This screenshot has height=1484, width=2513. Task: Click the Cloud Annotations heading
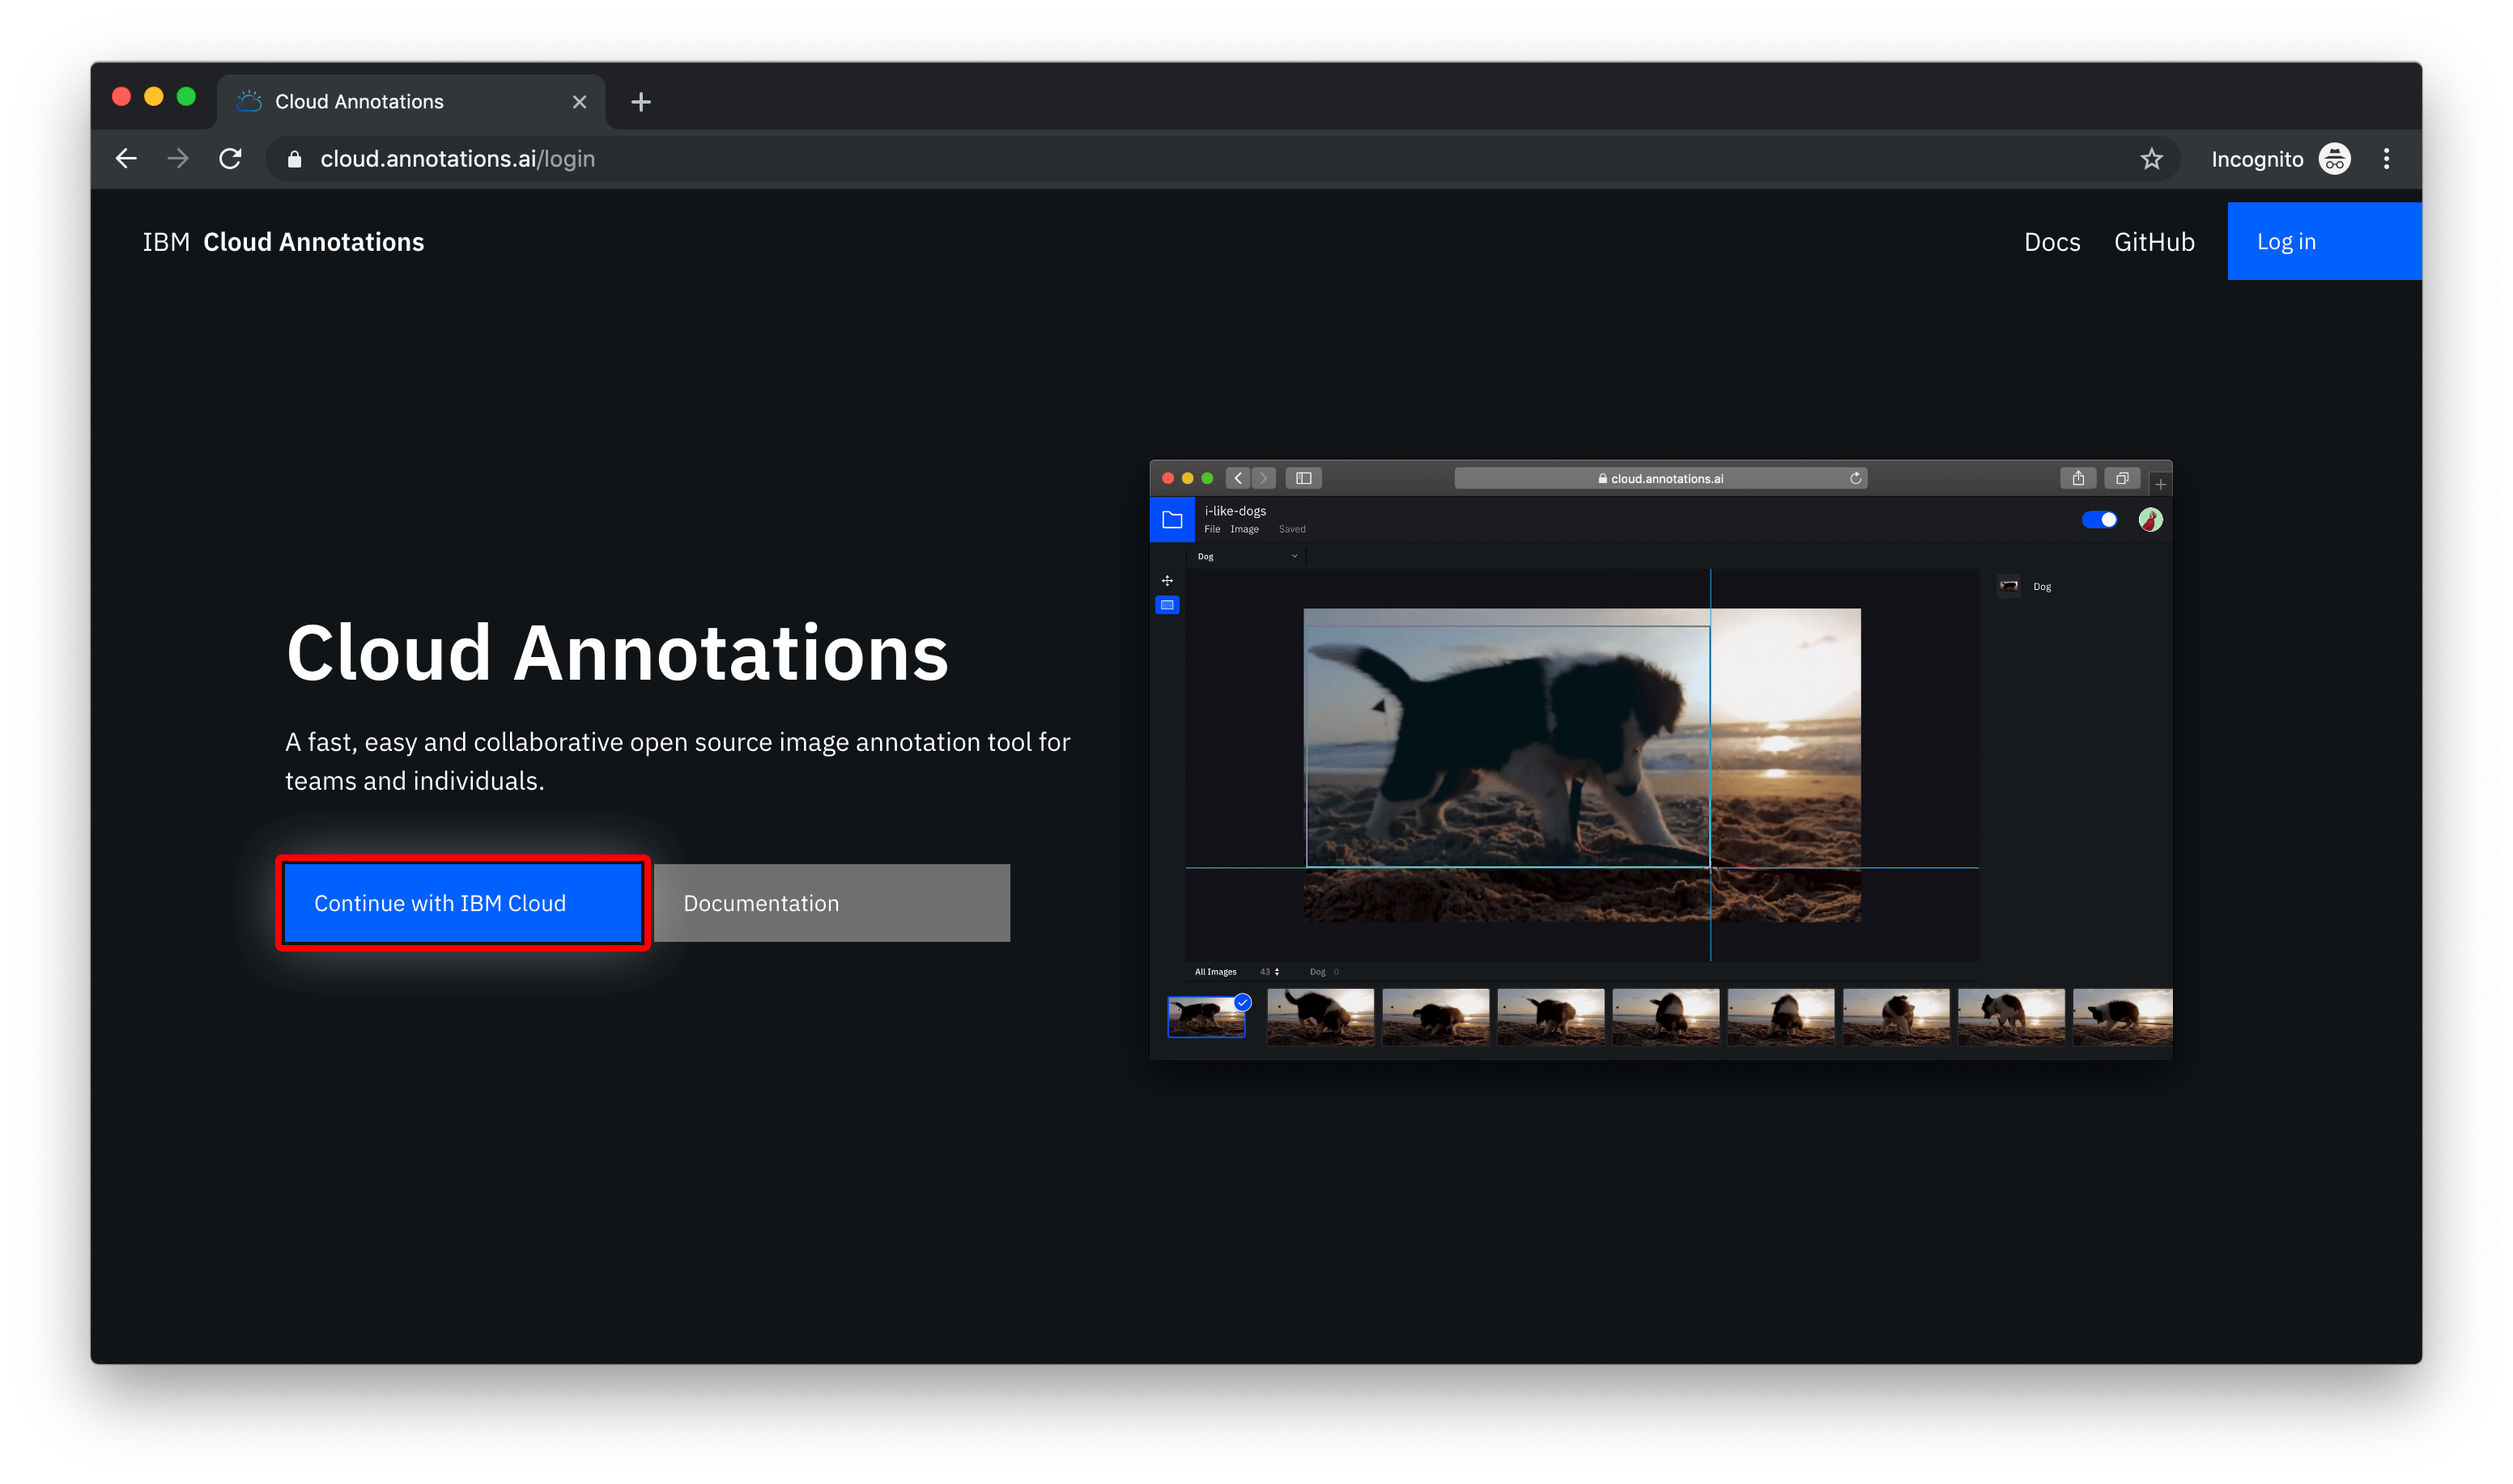(617, 653)
